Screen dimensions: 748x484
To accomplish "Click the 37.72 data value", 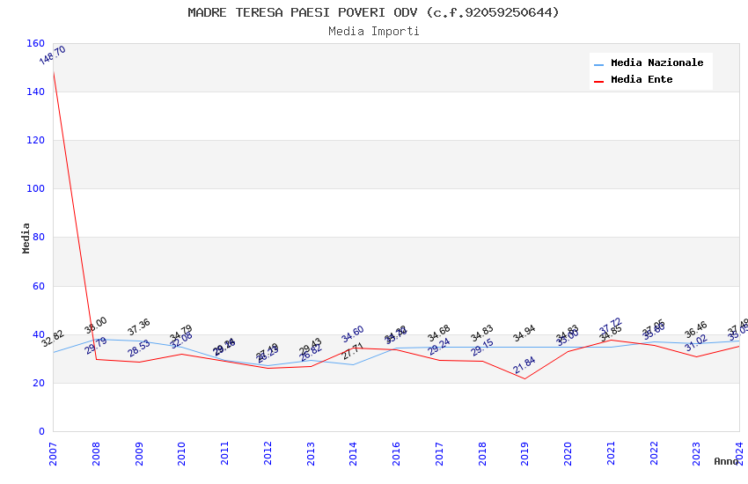I will [x=610, y=326].
